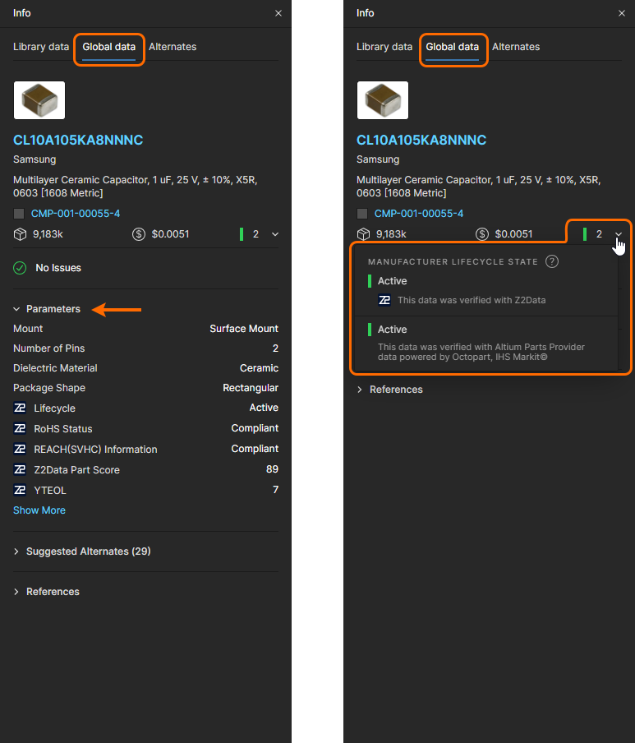The height and width of the screenshot is (743, 635).
Task: Click Z2Data Part Score value 89
Action: 272,469
